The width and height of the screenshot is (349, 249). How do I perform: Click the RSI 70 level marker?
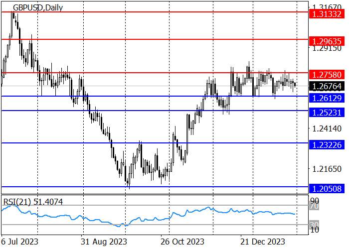[x=315, y=206]
